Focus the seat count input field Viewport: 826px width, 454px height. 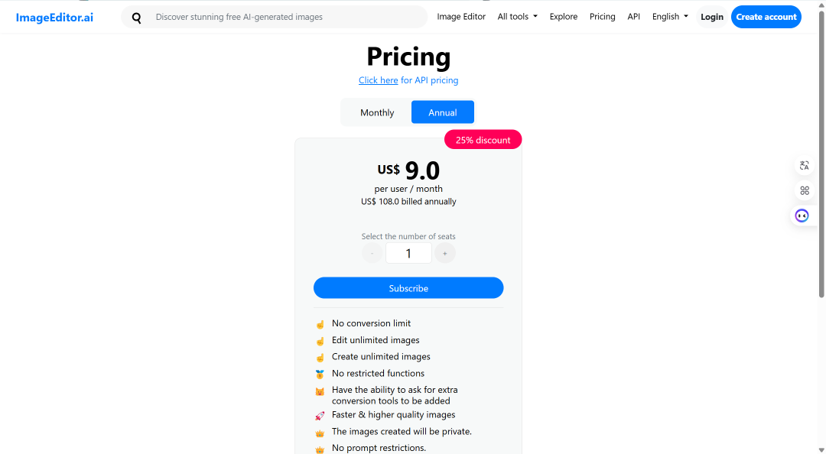[408, 253]
